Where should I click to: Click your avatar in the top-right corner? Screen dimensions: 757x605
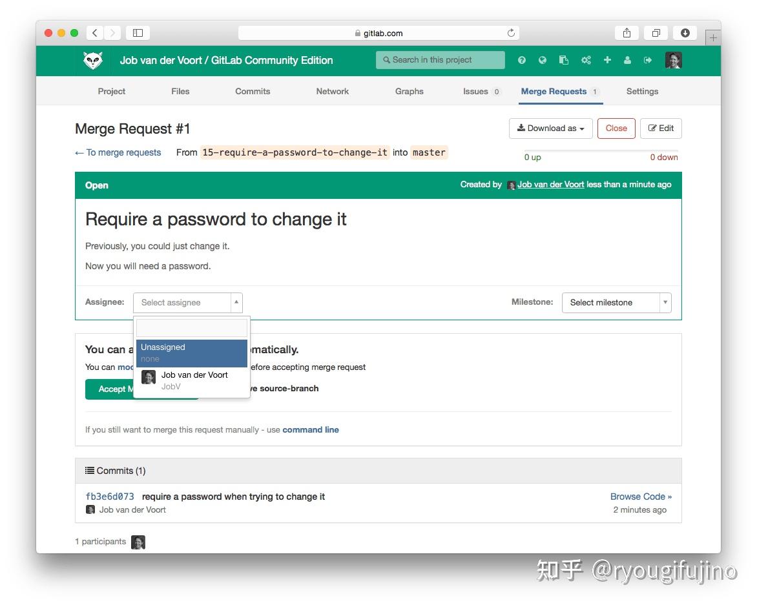click(673, 59)
